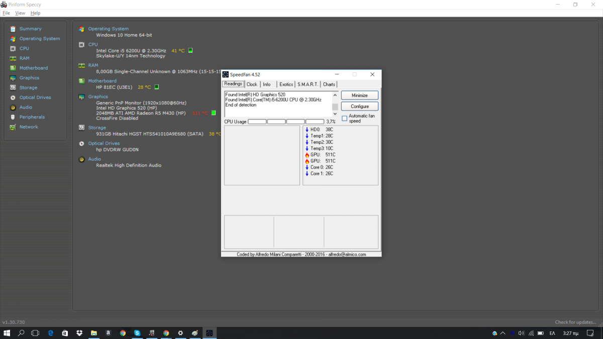Switch to SpeedFan via its taskbar icon

pyautogui.click(x=210, y=333)
